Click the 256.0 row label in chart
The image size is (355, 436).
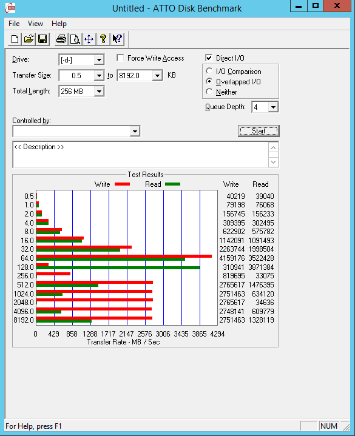pos(25,276)
